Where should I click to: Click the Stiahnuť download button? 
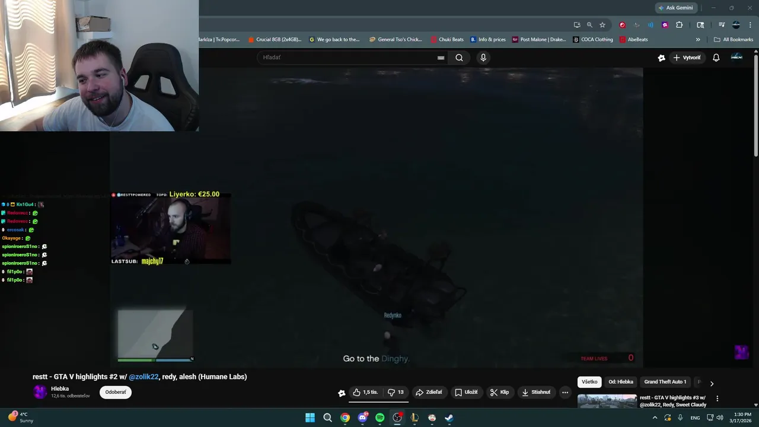[536, 392]
